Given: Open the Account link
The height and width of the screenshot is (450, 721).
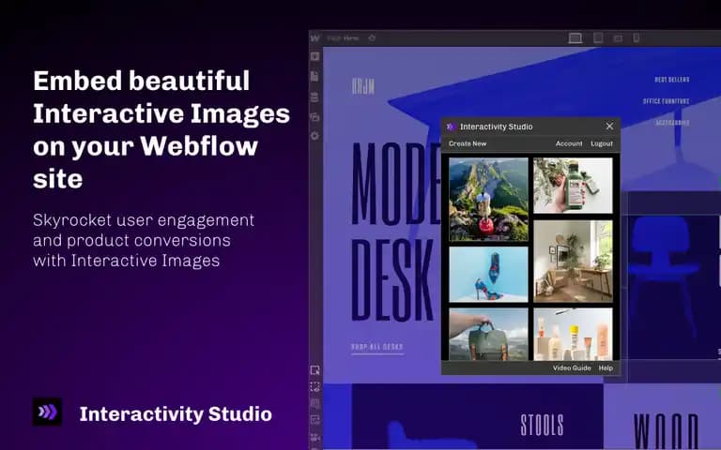Looking at the screenshot, I should (x=569, y=143).
